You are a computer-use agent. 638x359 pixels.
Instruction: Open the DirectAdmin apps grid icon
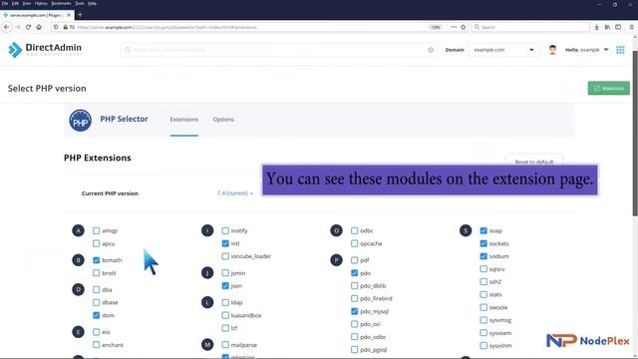click(x=620, y=50)
